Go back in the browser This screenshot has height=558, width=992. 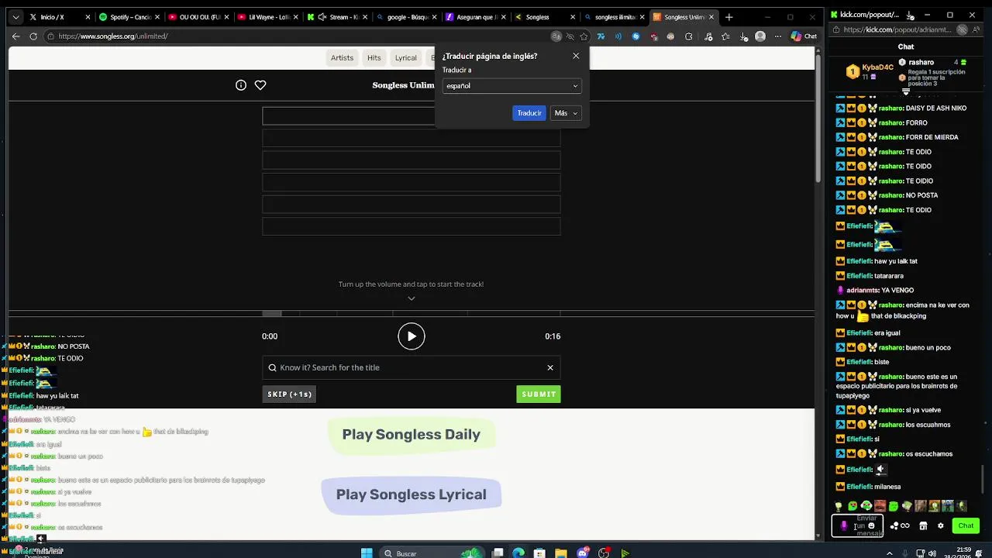(15, 36)
